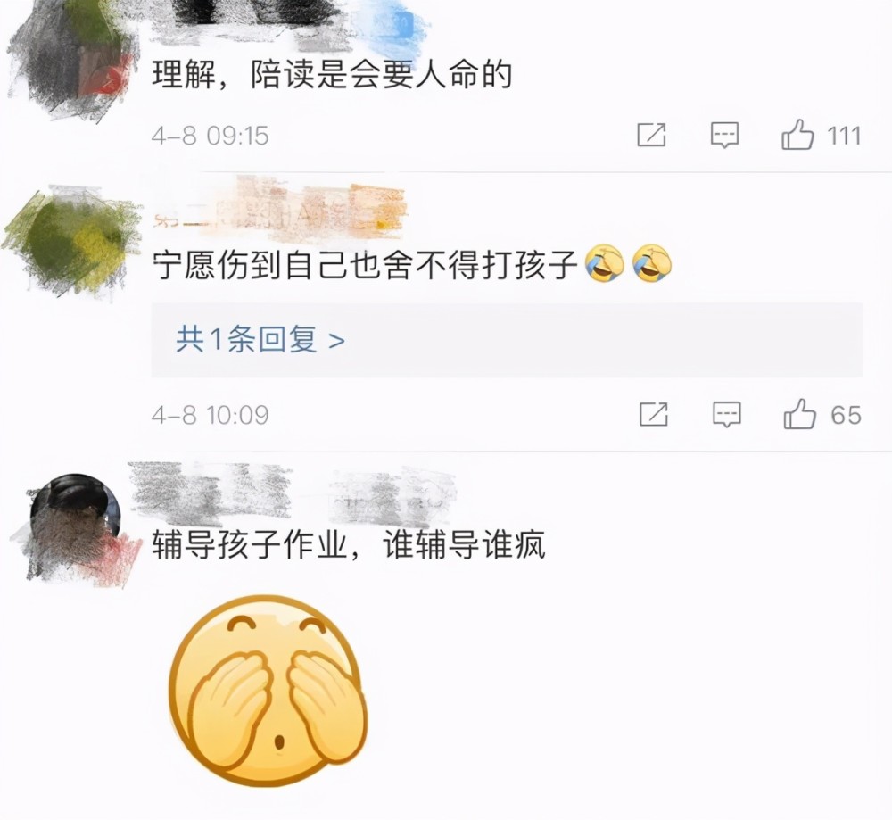Open comment 宁愿伤到自己也舍不得打孩子

click(x=364, y=265)
